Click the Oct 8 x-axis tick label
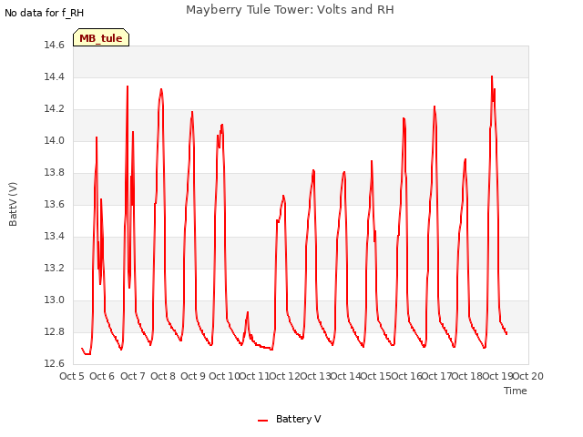583x437 pixels. tap(163, 376)
